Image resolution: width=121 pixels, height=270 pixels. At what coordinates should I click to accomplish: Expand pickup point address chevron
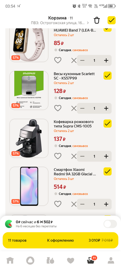coord(88,23)
